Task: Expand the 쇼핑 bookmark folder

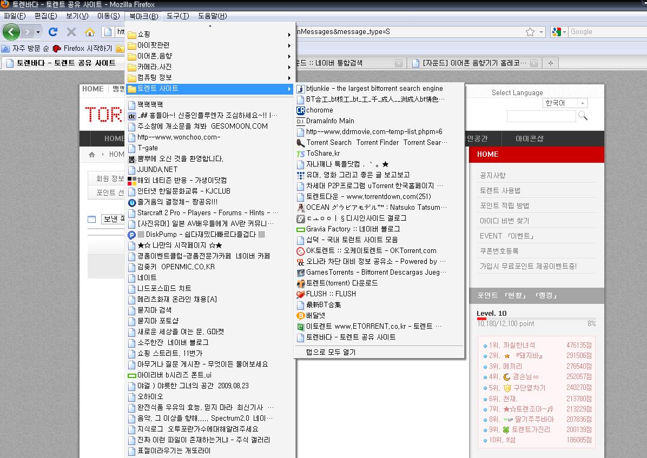Action: [209, 34]
